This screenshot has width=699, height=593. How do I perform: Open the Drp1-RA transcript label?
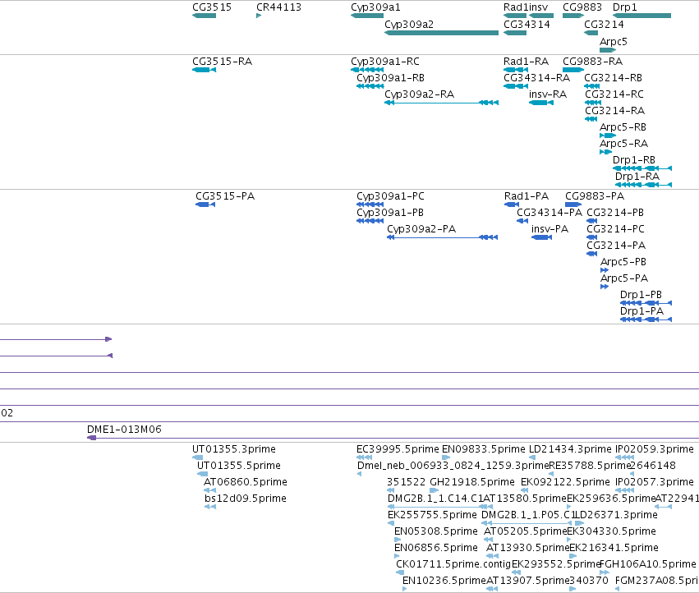coord(637,176)
